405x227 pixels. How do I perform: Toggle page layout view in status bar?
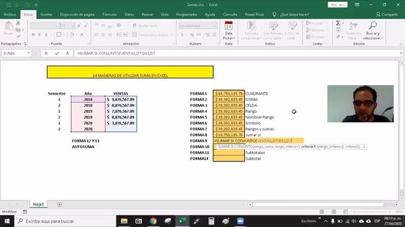[333, 212]
